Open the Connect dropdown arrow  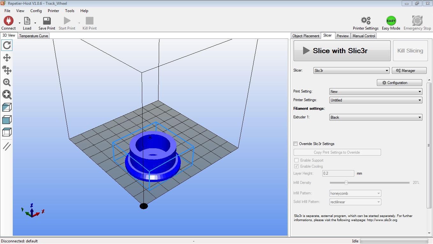pos(19,23)
